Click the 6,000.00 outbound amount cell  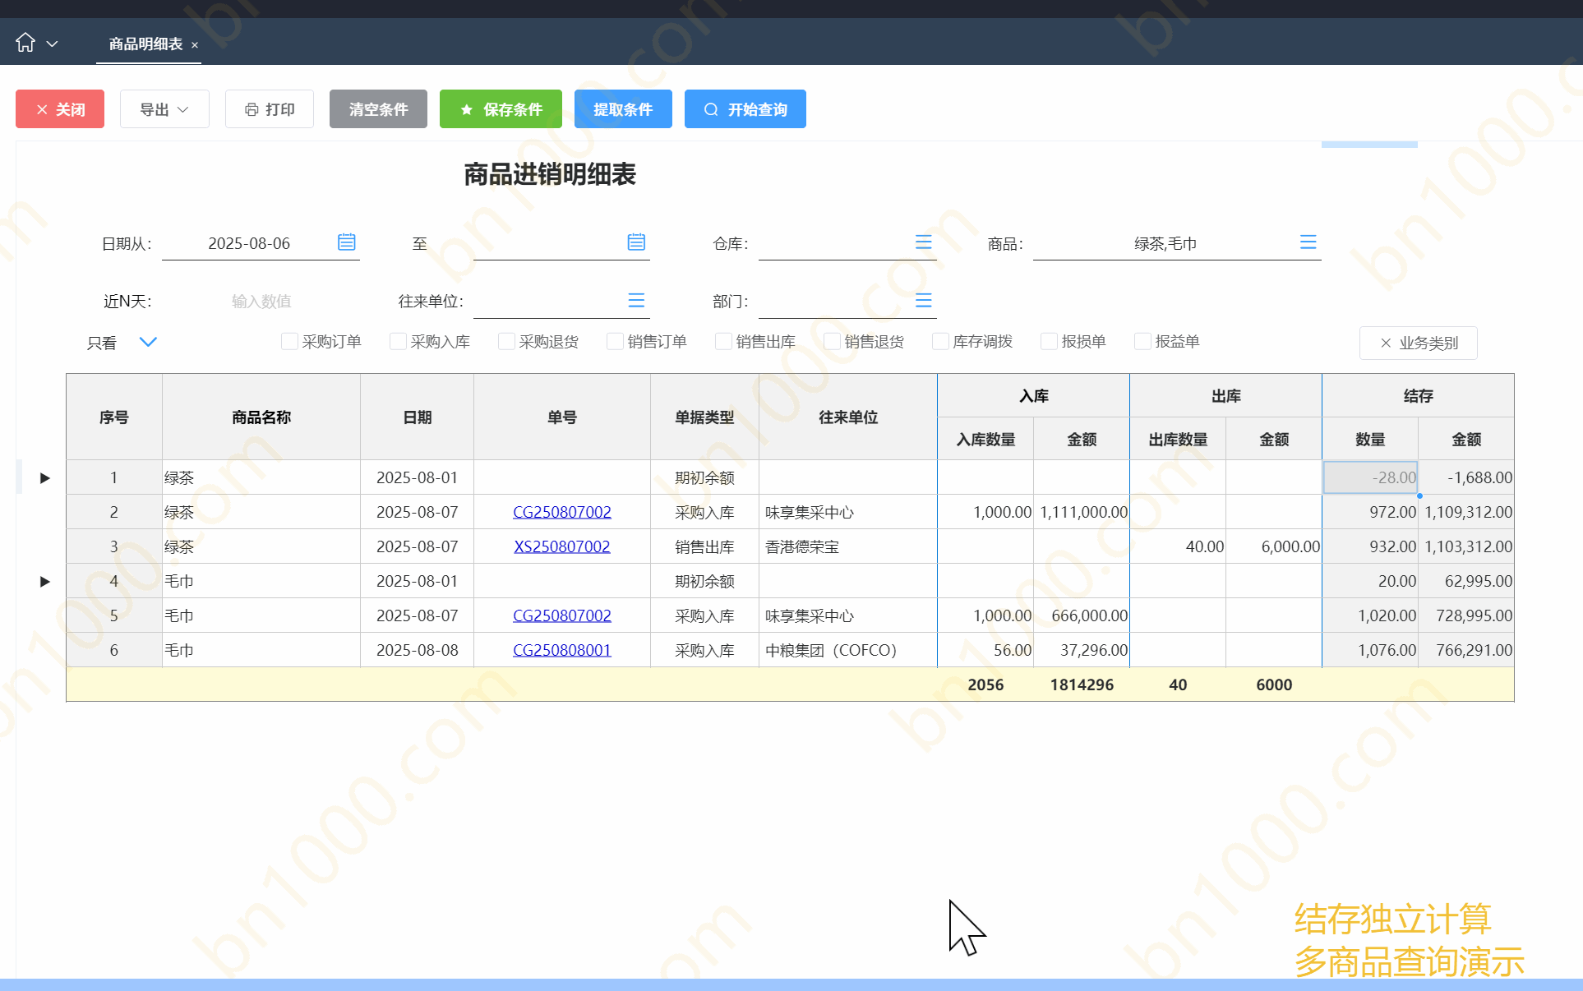1274,546
